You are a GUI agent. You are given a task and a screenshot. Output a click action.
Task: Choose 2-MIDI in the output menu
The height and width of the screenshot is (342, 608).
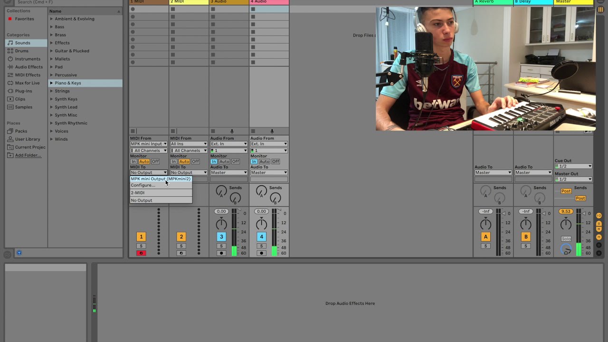pyautogui.click(x=161, y=193)
